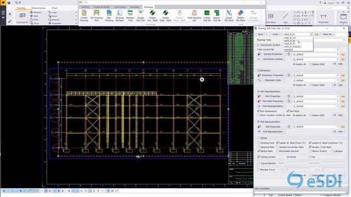Expand the Connection Symbol 0_default dropdown
This screenshot has height=197, width=351.
click(338, 59)
